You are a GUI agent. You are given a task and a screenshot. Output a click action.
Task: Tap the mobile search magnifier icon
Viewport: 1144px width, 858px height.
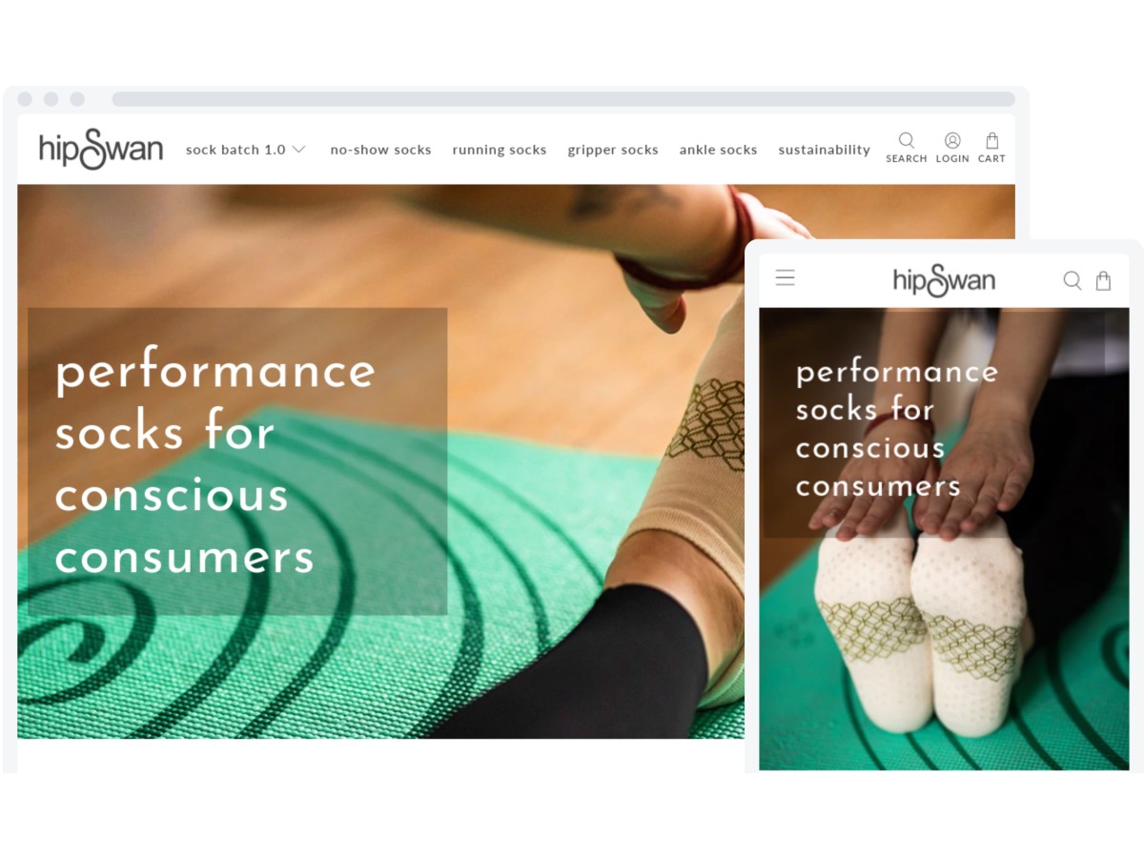point(1072,280)
